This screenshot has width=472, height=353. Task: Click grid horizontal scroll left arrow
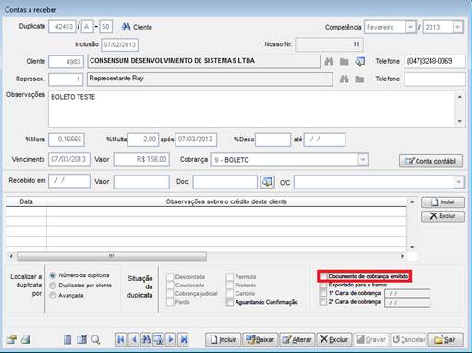pyautogui.click(x=11, y=256)
